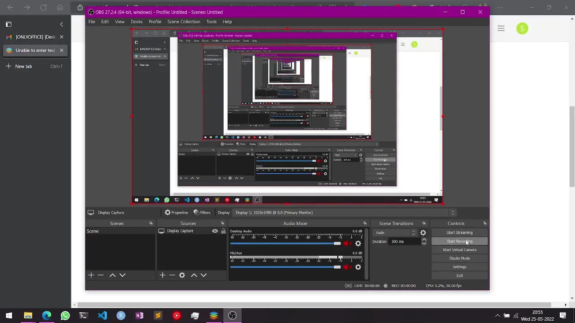Enable Studio Mode
The width and height of the screenshot is (575, 323).
pyautogui.click(x=460, y=258)
